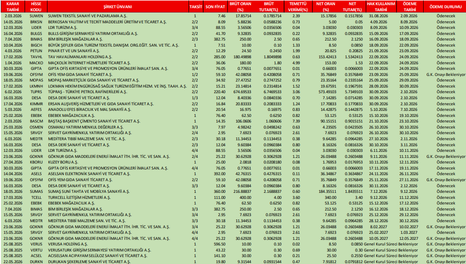Click the ÖDEME DURUMU column header
This screenshot has width=466, height=264.
[445, 7]
